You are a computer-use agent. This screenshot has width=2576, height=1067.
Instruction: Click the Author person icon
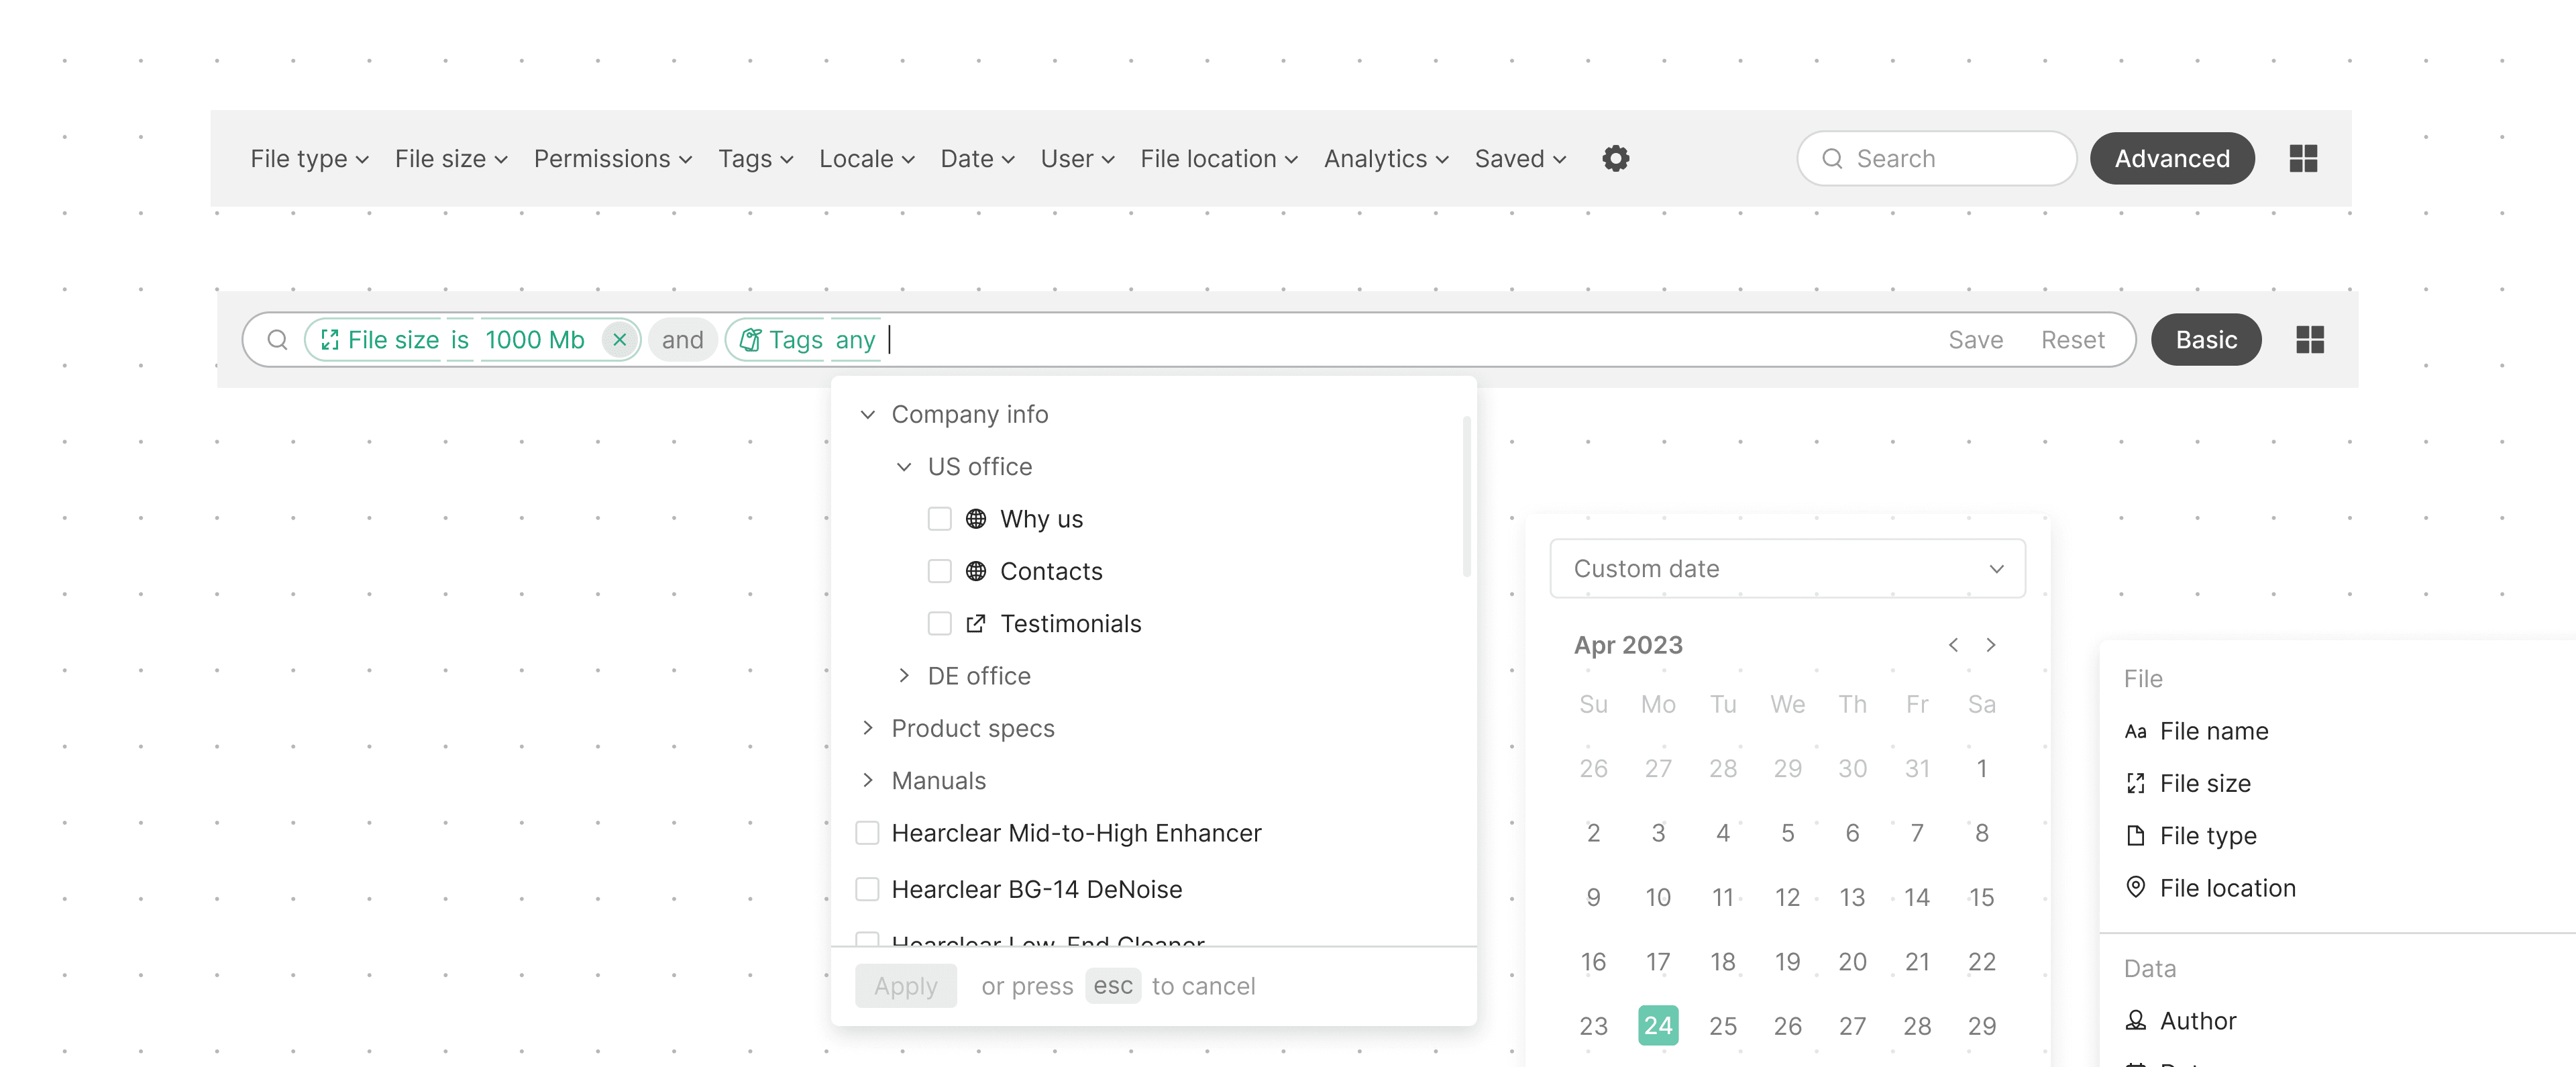coord(2135,1020)
